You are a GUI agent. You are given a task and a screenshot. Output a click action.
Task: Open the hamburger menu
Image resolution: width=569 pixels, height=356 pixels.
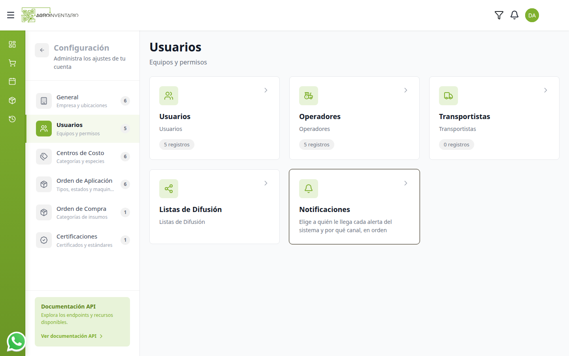click(11, 15)
